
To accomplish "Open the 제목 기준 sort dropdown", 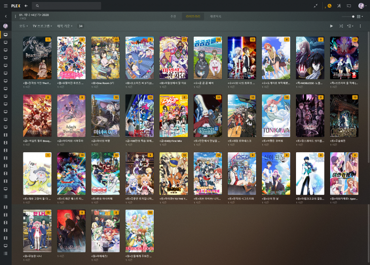I will [x=65, y=26].
